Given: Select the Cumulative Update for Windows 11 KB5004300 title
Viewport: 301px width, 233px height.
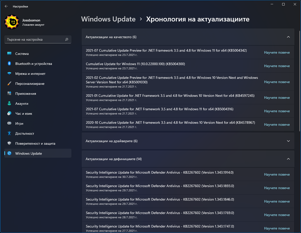Looking at the screenshot, I should click(x=135, y=64).
